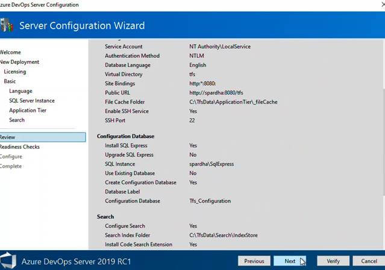Click the Configuration Database section heading
Image resolution: width=385 pixels, height=270 pixels.
(x=125, y=136)
